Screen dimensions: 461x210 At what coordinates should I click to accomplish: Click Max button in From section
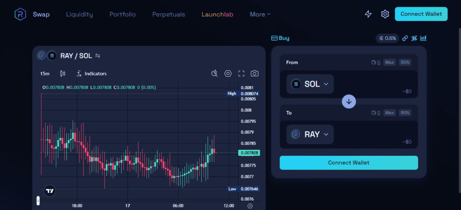pyautogui.click(x=389, y=62)
